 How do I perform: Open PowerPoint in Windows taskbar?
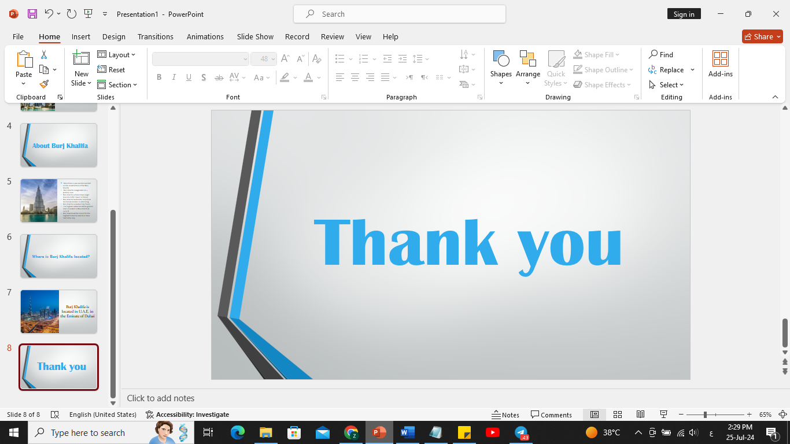[379, 432]
